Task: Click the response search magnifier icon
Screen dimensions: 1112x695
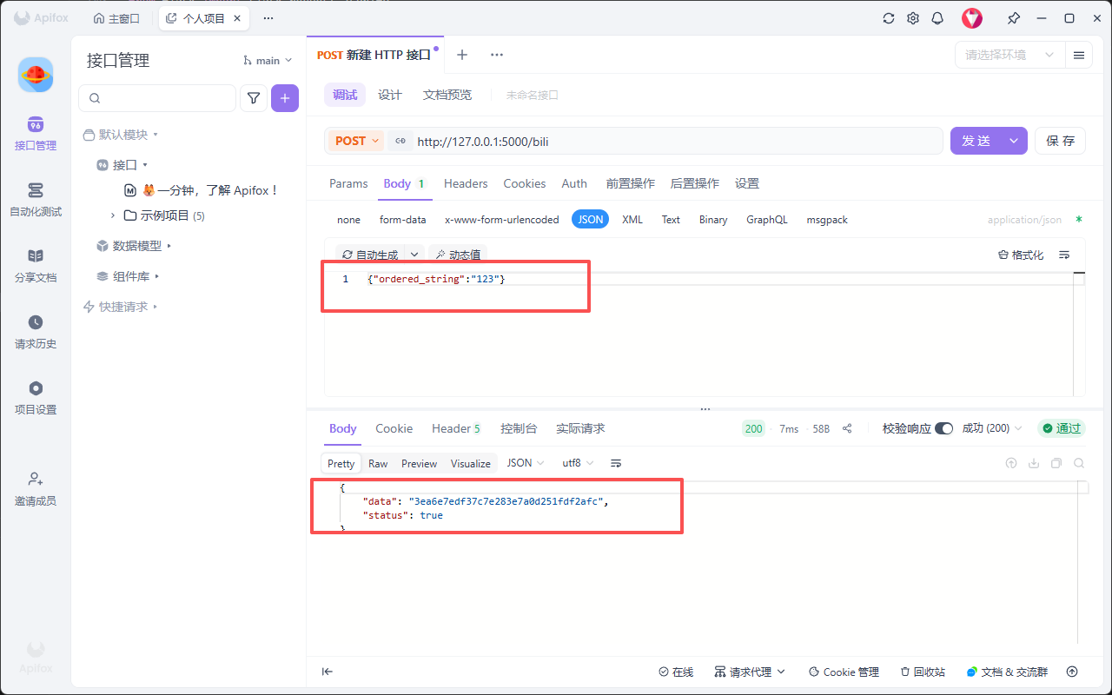Action: 1079,463
